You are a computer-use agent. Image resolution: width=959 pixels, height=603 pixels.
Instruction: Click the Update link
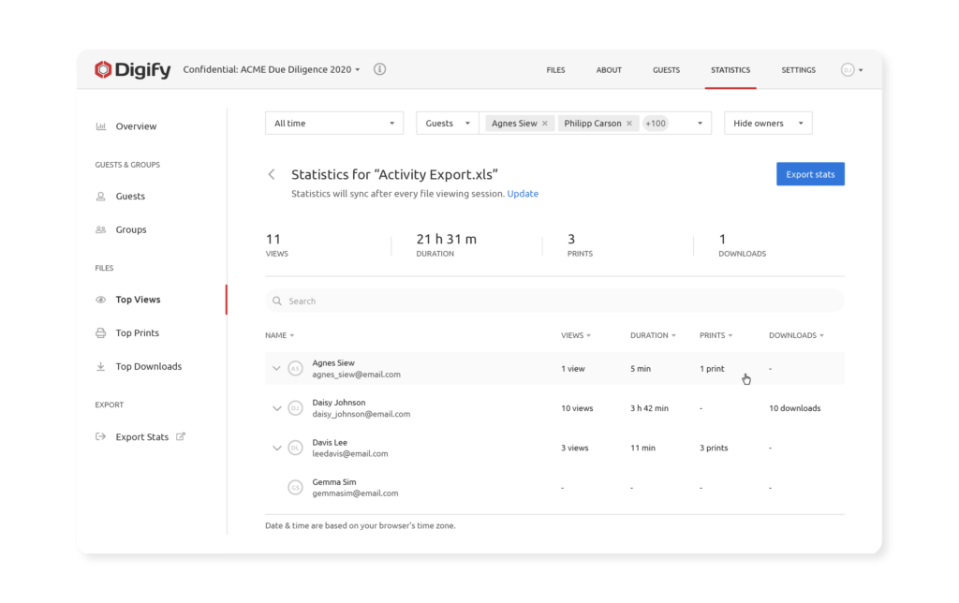pos(523,194)
